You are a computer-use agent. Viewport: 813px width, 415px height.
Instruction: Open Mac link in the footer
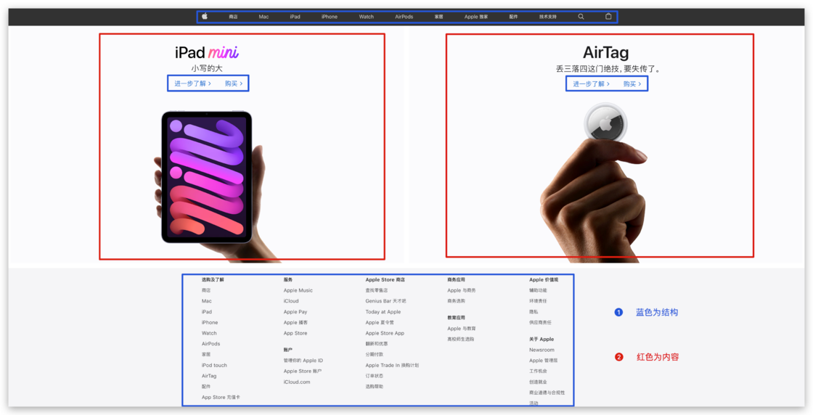tap(207, 301)
